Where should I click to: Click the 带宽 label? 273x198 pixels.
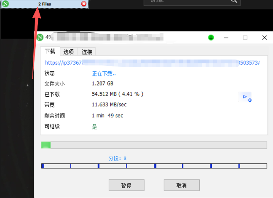(x=50, y=105)
